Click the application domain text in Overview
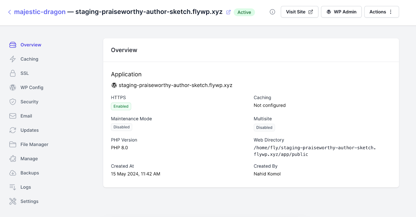 click(x=175, y=85)
